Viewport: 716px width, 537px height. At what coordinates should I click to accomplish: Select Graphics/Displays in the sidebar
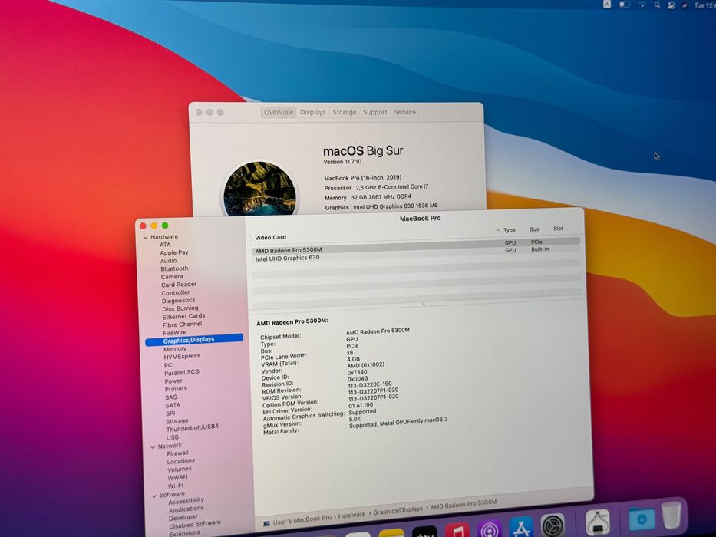click(194, 340)
